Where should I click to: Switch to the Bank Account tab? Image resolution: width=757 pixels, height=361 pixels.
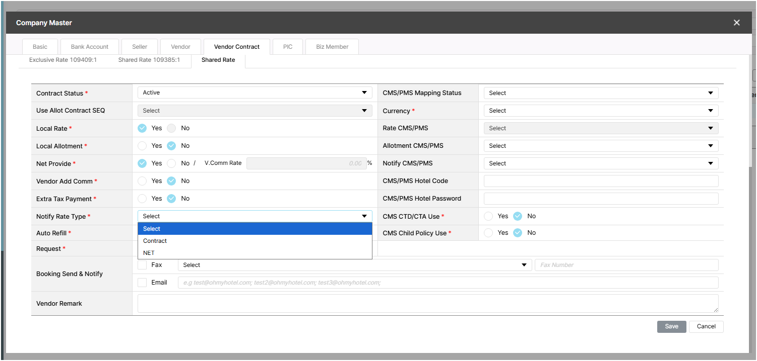(90, 47)
